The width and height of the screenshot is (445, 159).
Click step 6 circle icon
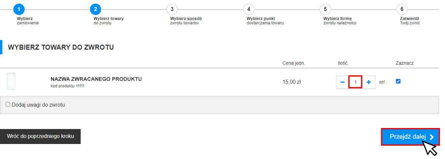point(402,9)
